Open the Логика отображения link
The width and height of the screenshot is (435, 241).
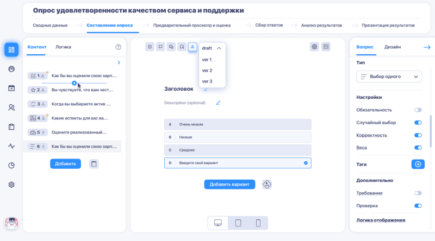381,220
